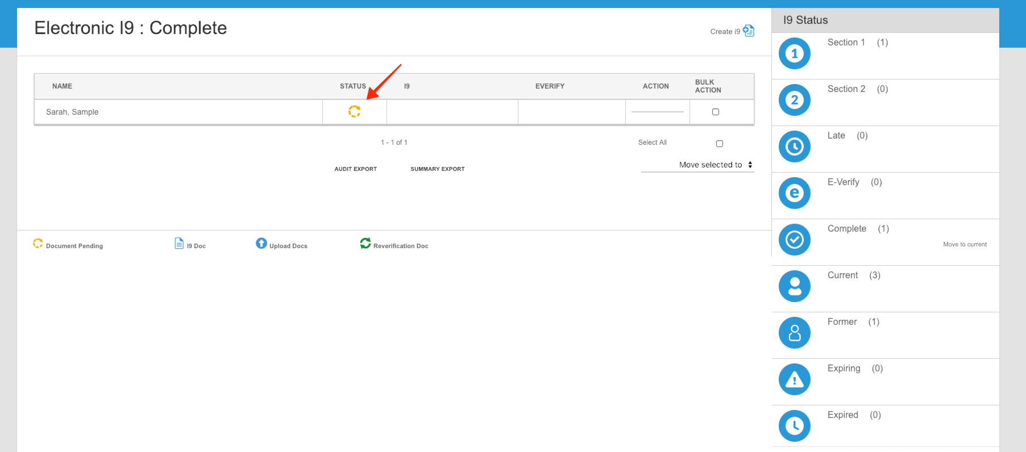Screen dimensions: 1026x452
Task: Open the action dropdown for Sarah, Sample
Action: 657,111
